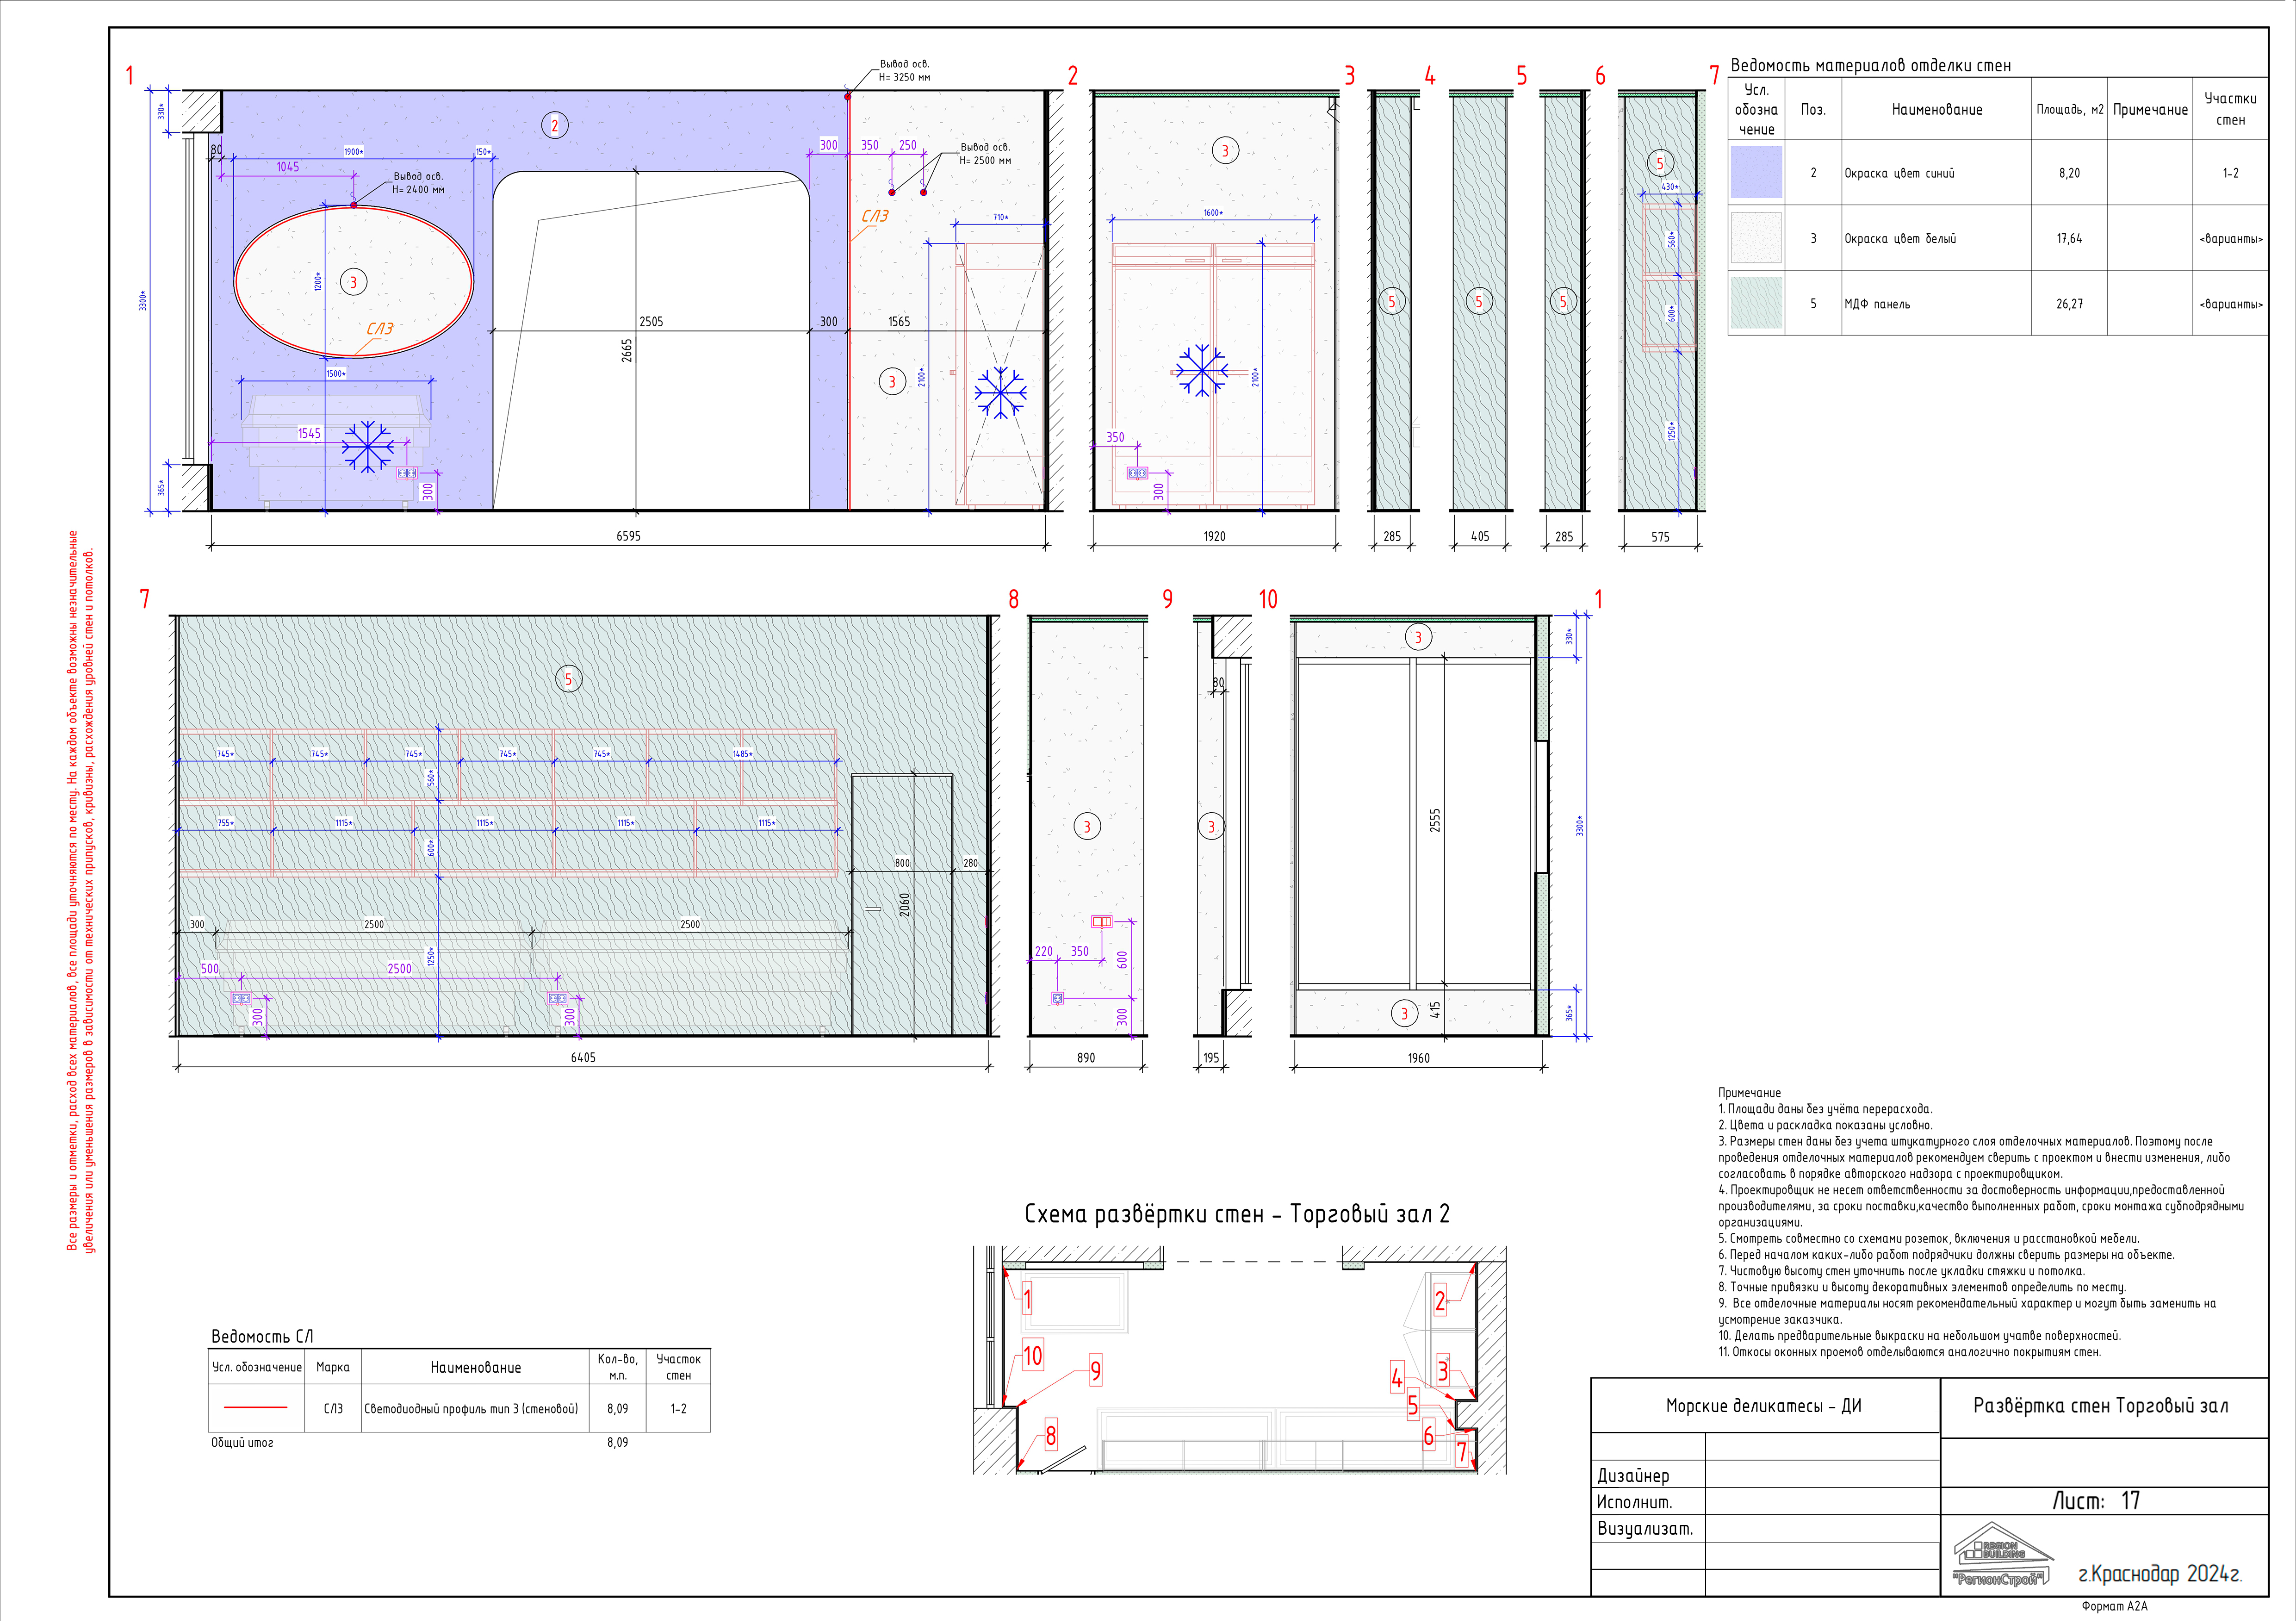Click the red line sample in Ведомость СЛ table
The width and height of the screenshot is (2296, 1624).
coord(255,1408)
